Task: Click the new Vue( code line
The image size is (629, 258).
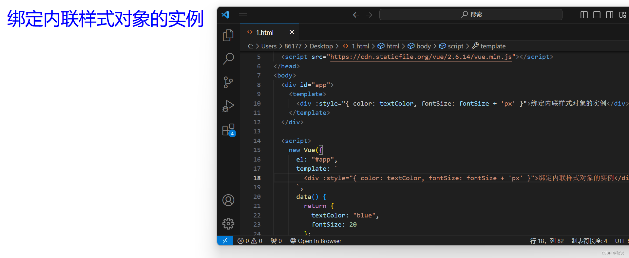Action: pos(305,150)
